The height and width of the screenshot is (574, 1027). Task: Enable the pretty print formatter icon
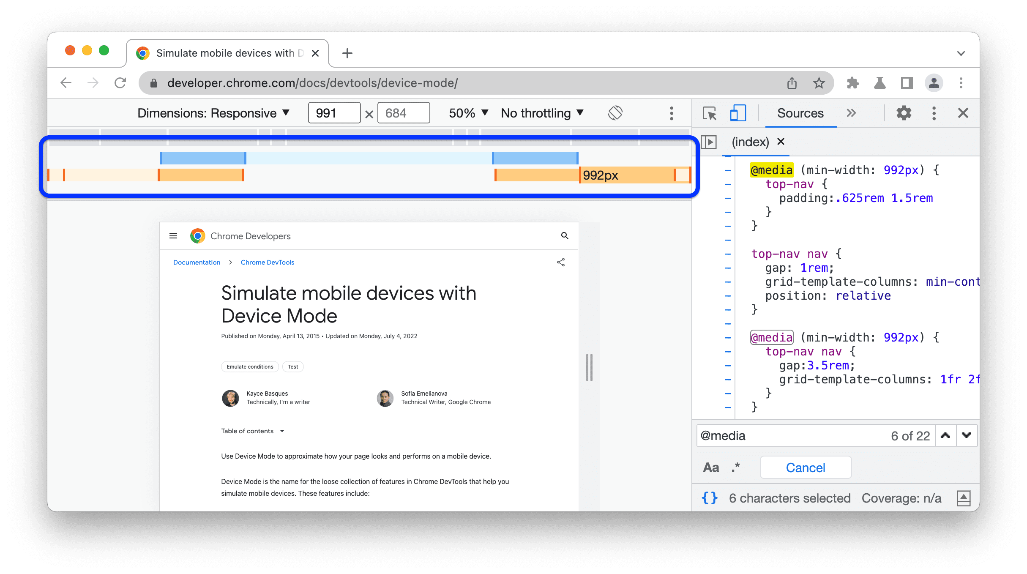tap(709, 498)
